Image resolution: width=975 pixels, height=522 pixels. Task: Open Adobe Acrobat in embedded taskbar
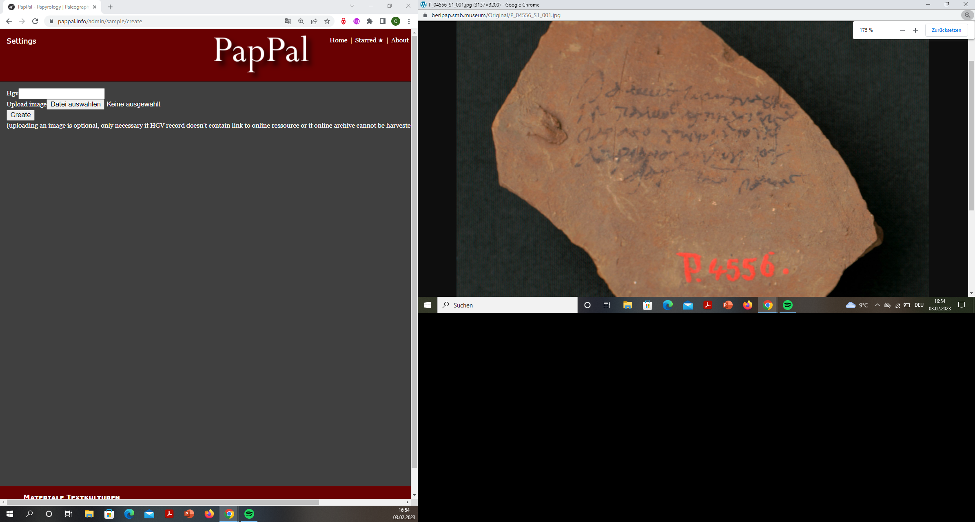point(707,305)
